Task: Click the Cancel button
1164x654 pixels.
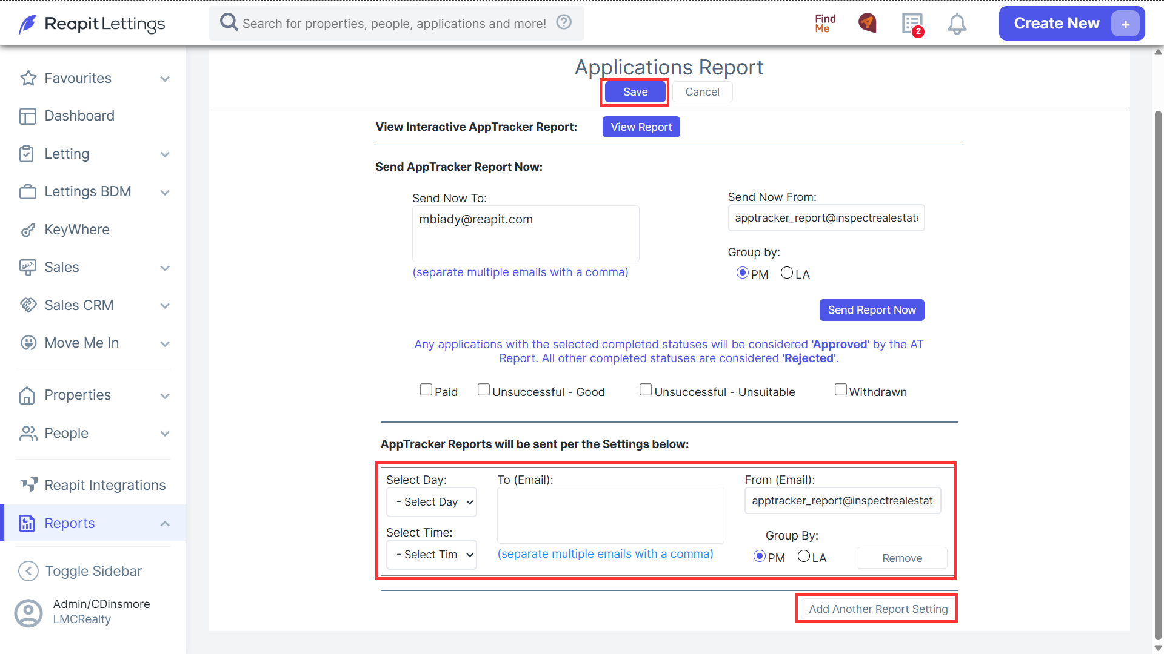Action: [702, 92]
